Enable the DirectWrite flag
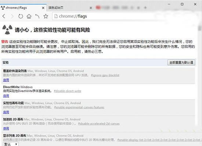Viewport: 202px width, 146px height. 6,96
